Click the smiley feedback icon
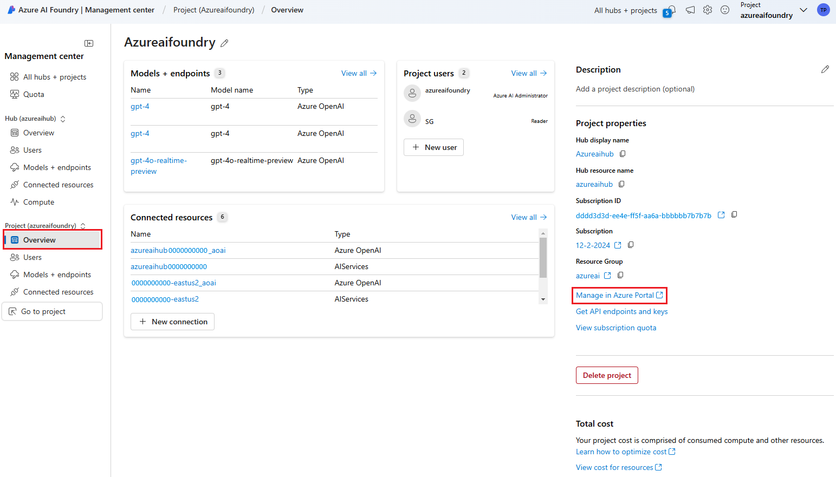The width and height of the screenshot is (836, 477). [725, 10]
